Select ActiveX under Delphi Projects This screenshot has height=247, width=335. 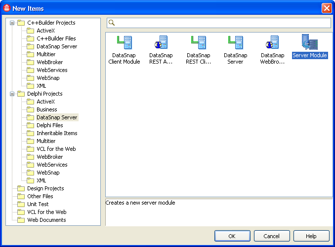[46, 102]
